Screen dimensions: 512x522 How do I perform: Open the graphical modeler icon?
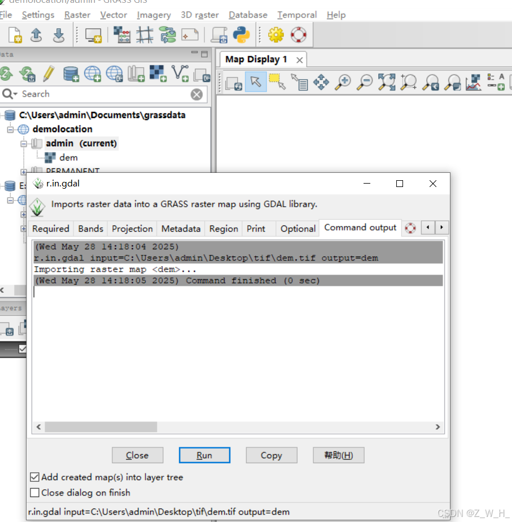[168, 35]
